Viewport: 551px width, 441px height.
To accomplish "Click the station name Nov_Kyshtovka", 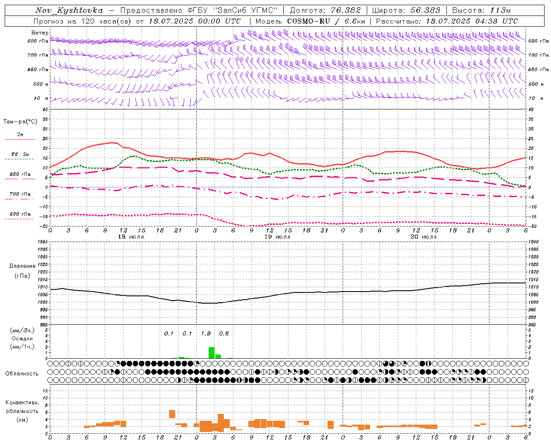I will 69,10.
